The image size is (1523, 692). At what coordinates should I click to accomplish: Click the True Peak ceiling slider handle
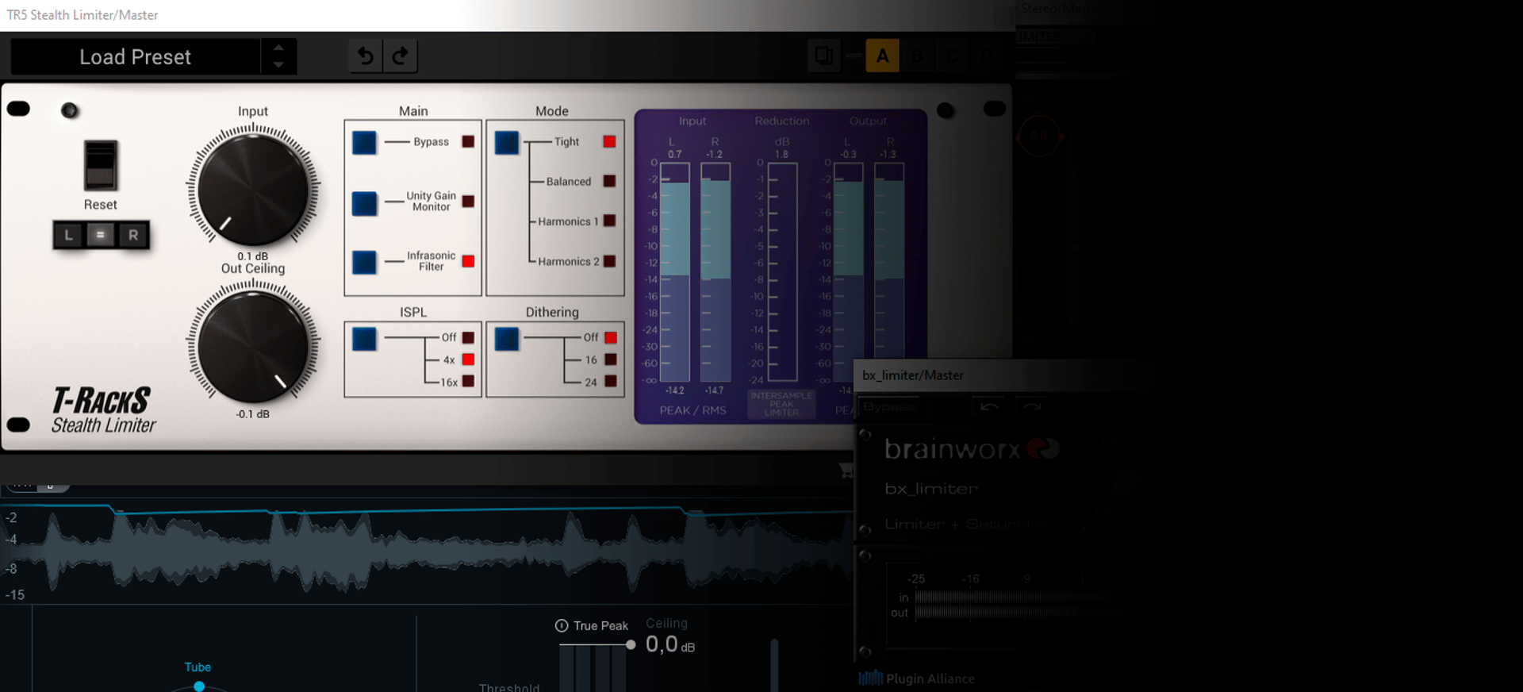pos(631,645)
